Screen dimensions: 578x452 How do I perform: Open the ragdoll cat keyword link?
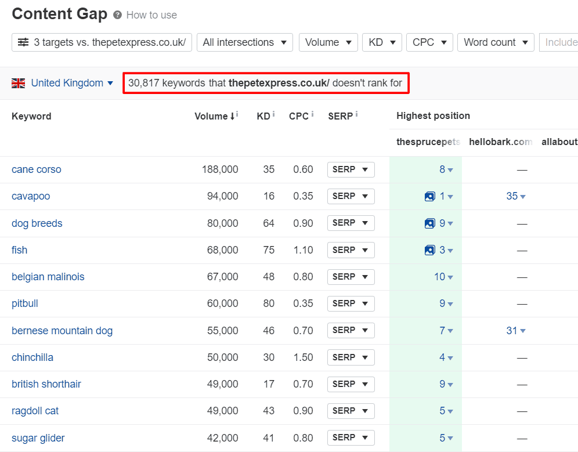35,411
